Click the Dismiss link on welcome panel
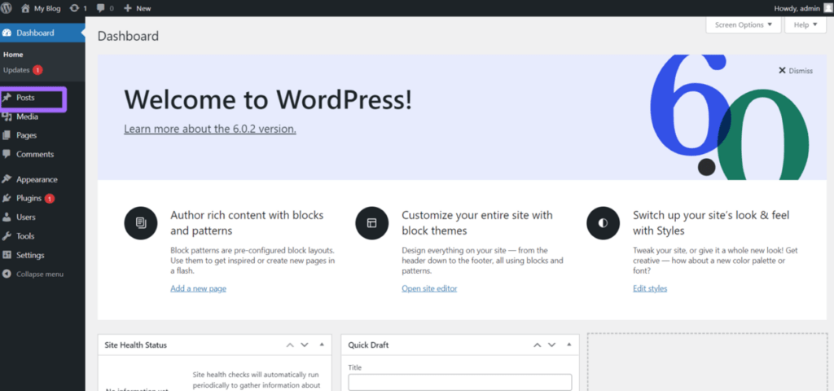834x391 pixels. coord(801,71)
